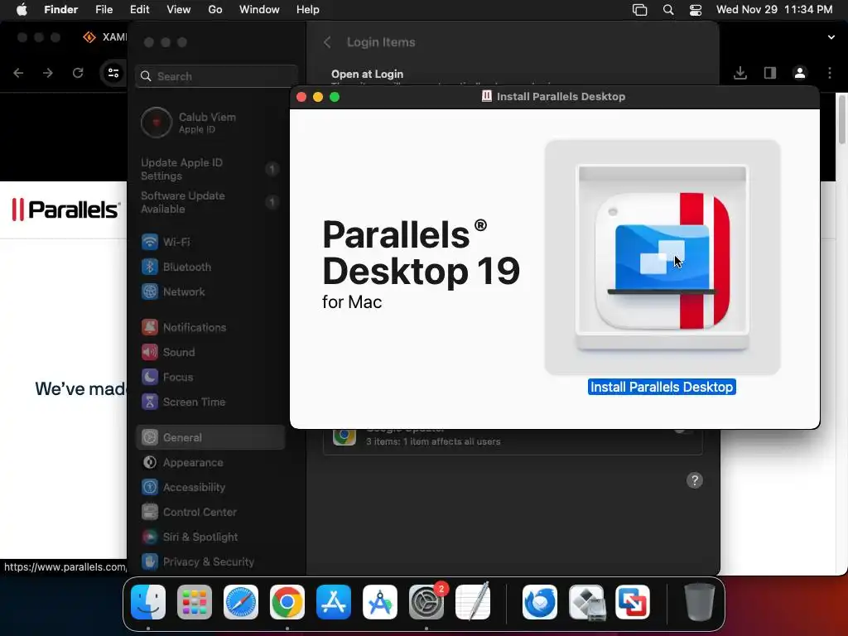Open the Apple menu
Image resolution: width=848 pixels, height=636 pixels.
point(22,10)
